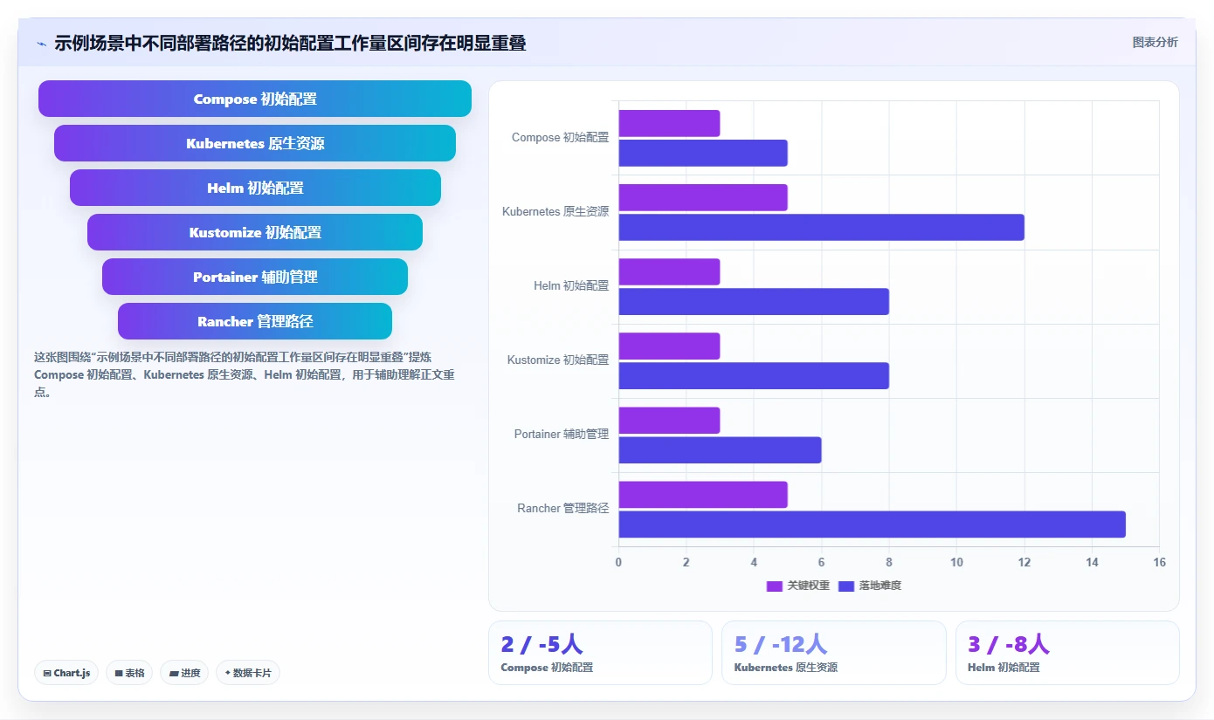The width and height of the screenshot is (1214, 720).
Task: Select the Rancher 管理路径 funnel bar
Action: pyautogui.click(x=255, y=321)
